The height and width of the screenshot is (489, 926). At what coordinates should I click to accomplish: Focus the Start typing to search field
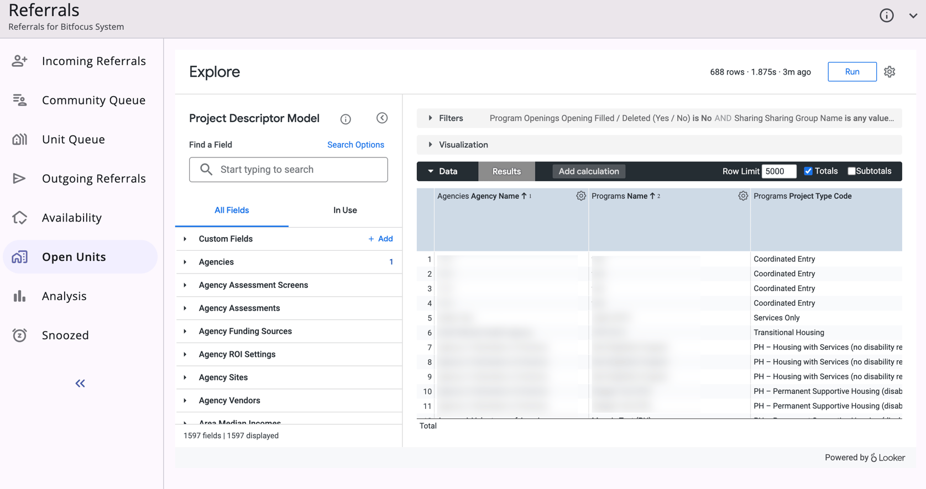[289, 170]
